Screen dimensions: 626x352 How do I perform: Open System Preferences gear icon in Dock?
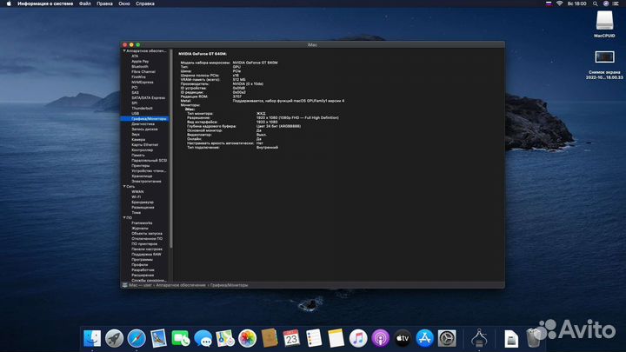(x=447, y=338)
